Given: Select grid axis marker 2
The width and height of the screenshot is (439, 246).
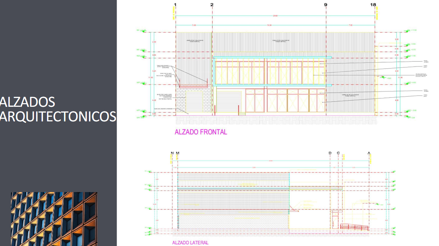Looking at the screenshot, I should [x=212, y=5].
